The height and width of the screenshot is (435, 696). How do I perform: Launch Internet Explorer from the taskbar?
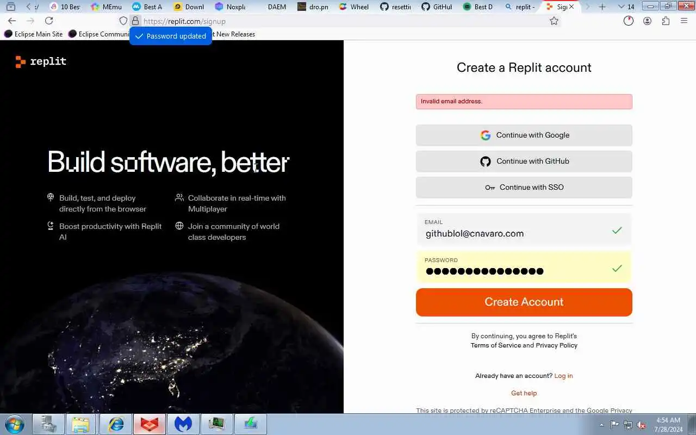pyautogui.click(x=115, y=424)
